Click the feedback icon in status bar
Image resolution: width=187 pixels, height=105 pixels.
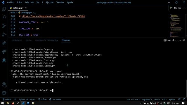click(x=179, y=99)
